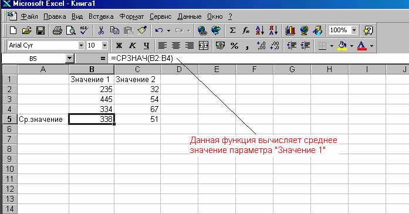
Task: Open Print Preview magnifier icon
Action: pyautogui.click(x=70, y=30)
